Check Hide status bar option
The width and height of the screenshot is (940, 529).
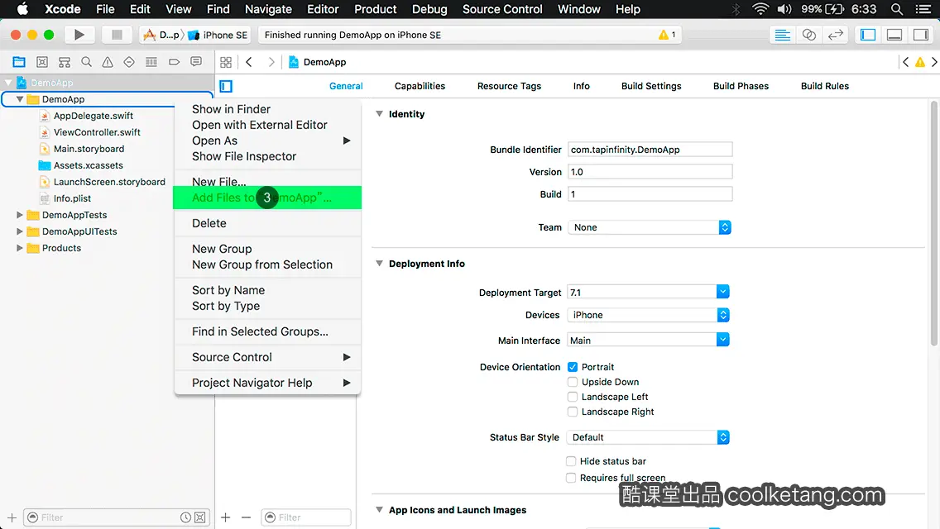(x=571, y=460)
